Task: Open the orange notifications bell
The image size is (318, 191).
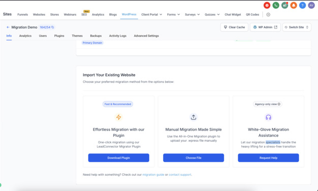Action: 294,6
